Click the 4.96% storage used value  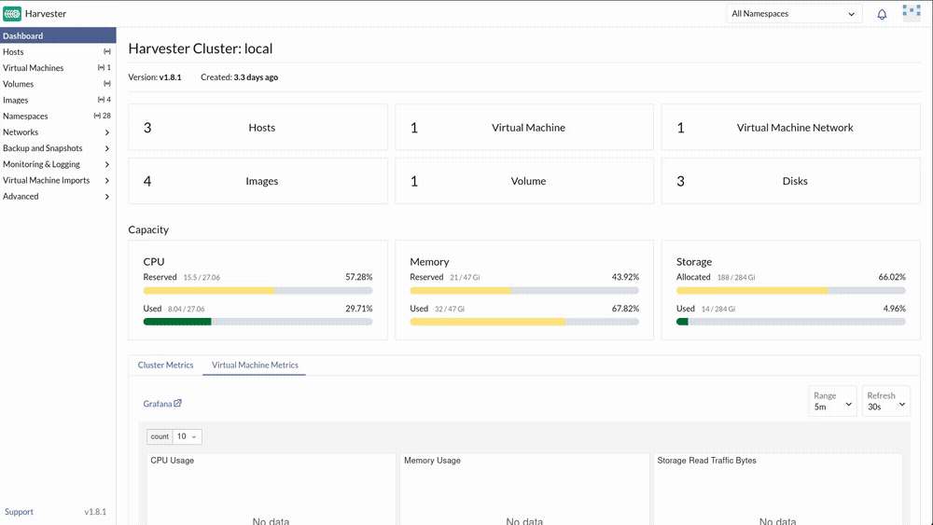click(895, 309)
